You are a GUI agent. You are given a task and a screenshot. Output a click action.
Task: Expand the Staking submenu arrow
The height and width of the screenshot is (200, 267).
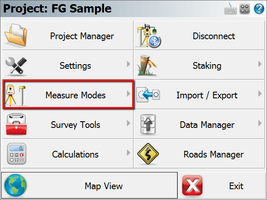pos(259,64)
